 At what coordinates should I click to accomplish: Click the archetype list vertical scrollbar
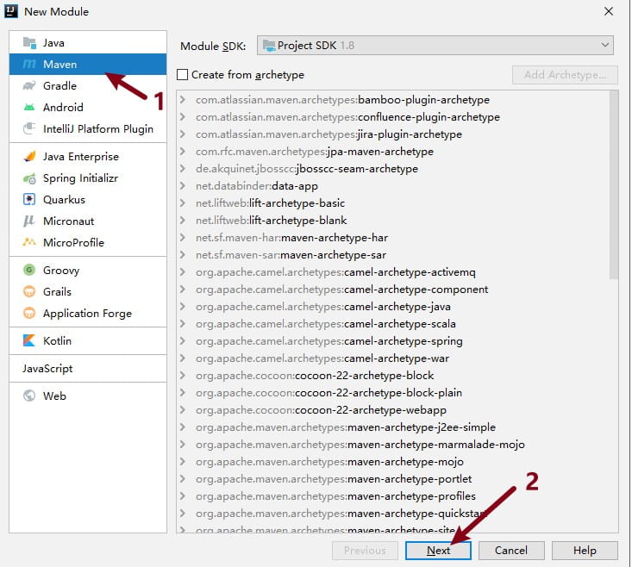(x=614, y=184)
